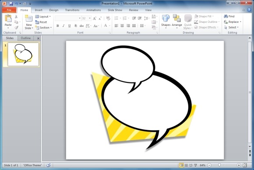Viewport: 254px width, 170px height.
Task: Switch to the Insert tab
Action: [39, 10]
